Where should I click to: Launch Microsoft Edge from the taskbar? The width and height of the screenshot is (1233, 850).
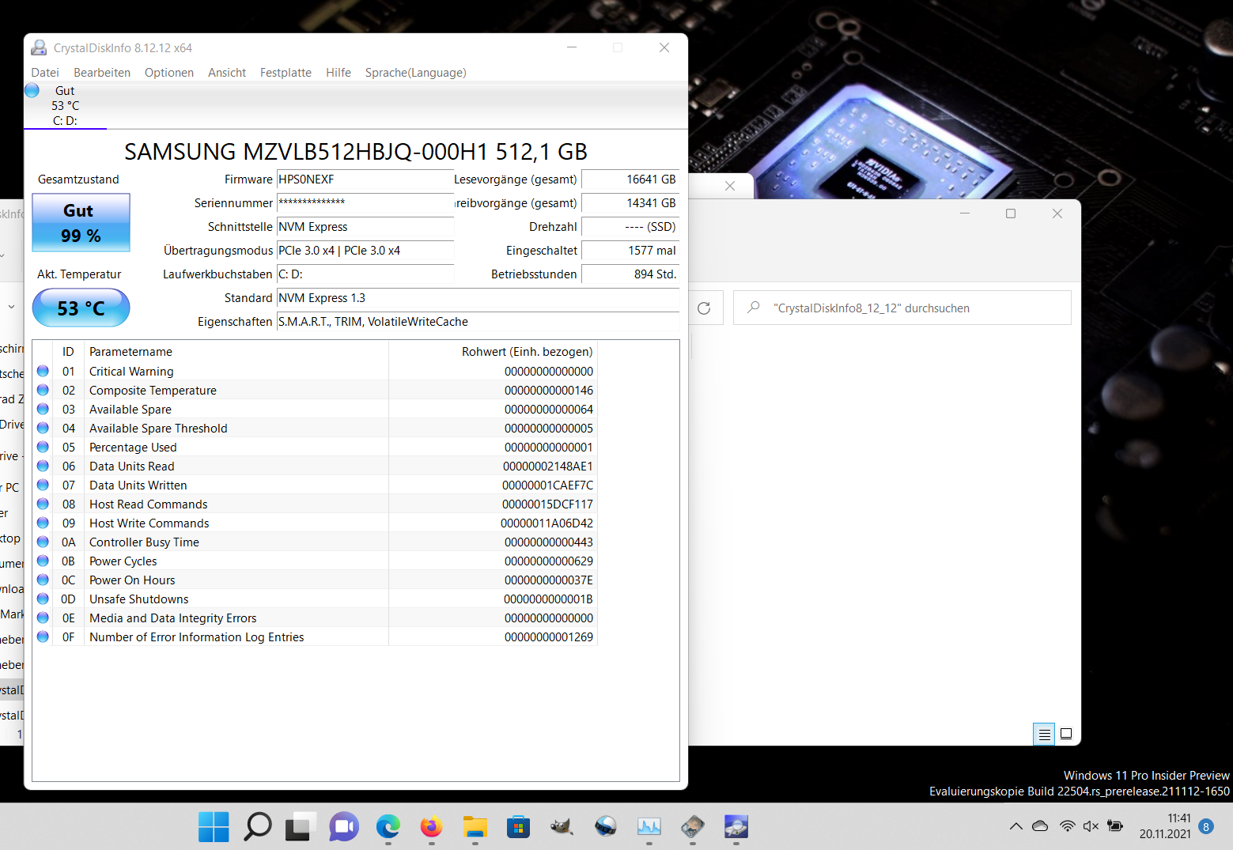click(388, 827)
